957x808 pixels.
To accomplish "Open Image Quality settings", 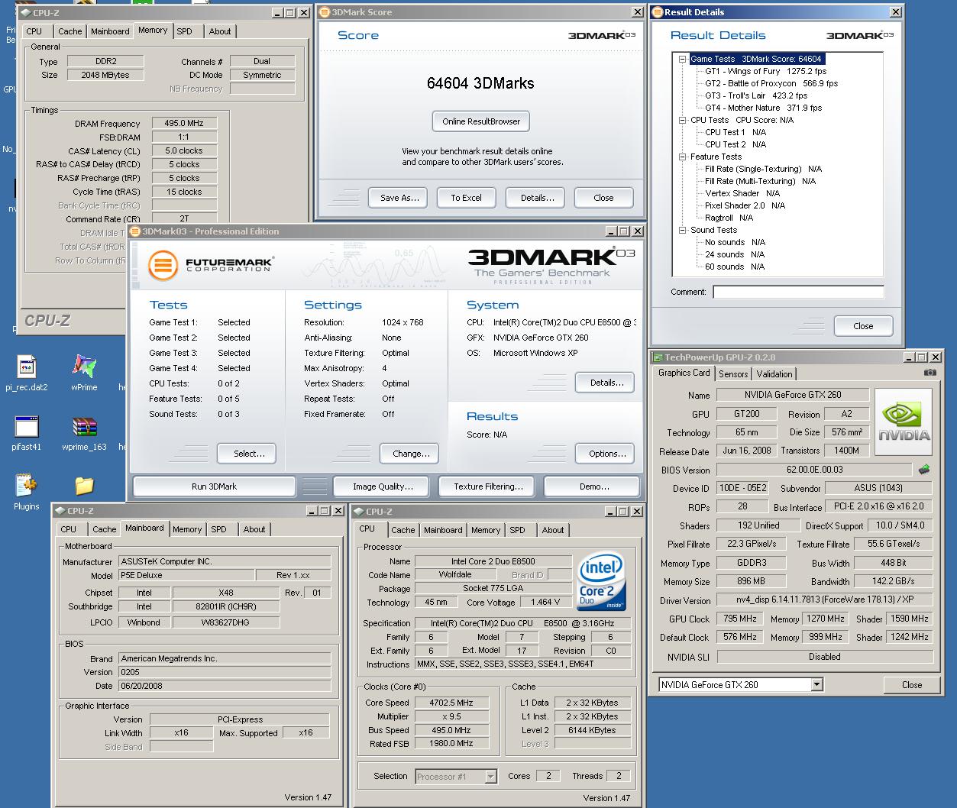I will pos(383,486).
